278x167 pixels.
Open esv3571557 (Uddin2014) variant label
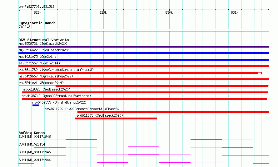click(39, 63)
